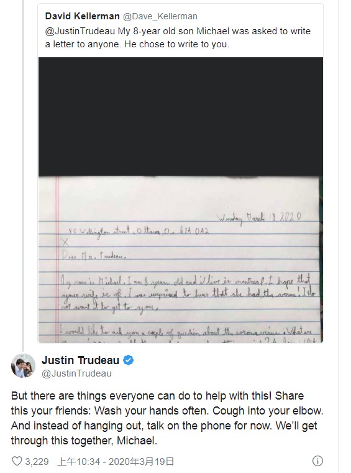
Task: Select the quoted tweet text by David Kellerman
Action: pos(178,38)
